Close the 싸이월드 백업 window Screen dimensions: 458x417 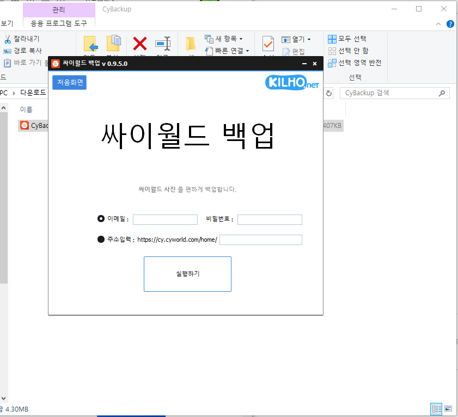[315, 64]
